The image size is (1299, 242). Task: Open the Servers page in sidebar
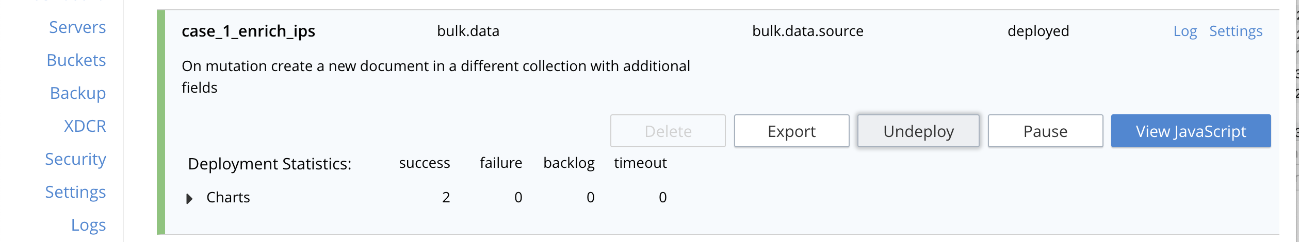pos(77,27)
